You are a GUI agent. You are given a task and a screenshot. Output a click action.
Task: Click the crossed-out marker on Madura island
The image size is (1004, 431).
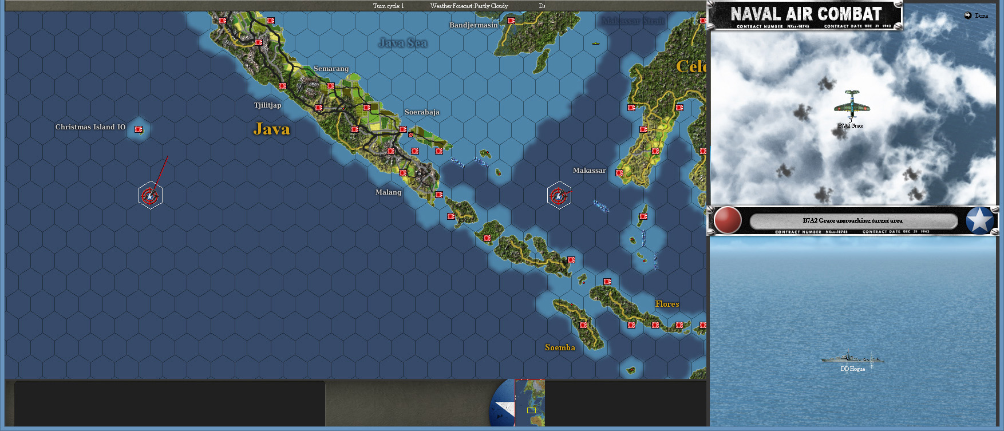click(x=410, y=135)
